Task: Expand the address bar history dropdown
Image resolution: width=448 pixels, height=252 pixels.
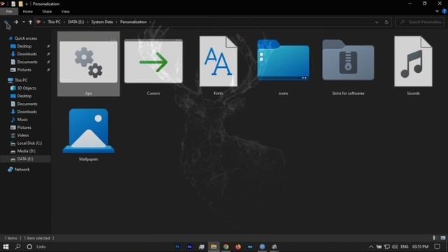Action: coord(377,22)
